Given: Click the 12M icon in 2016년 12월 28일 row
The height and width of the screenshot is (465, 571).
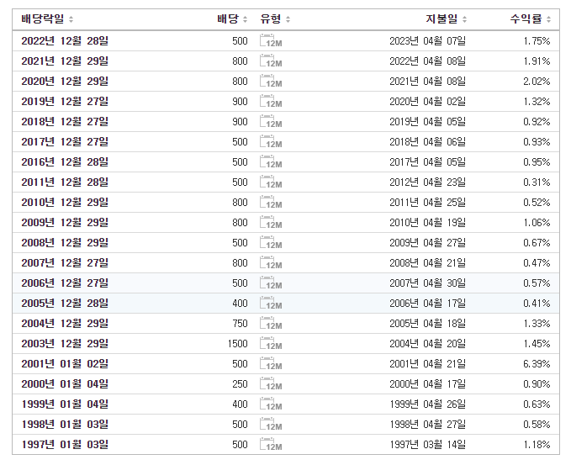Looking at the screenshot, I should click(271, 162).
